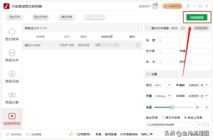Click 应用到全部 apply to all button

201,28
